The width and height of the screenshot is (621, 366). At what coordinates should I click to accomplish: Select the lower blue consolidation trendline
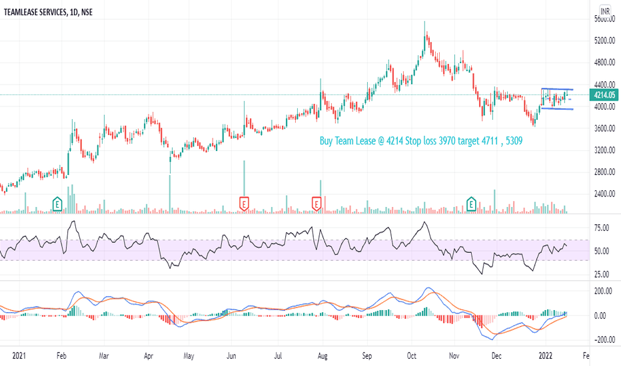557,109
